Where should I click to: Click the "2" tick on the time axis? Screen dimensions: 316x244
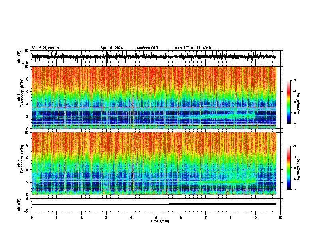click(81, 218)
